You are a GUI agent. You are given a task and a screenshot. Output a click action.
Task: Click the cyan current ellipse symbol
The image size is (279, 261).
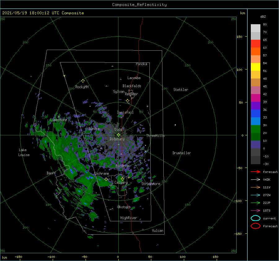click(x=255, y=218)
